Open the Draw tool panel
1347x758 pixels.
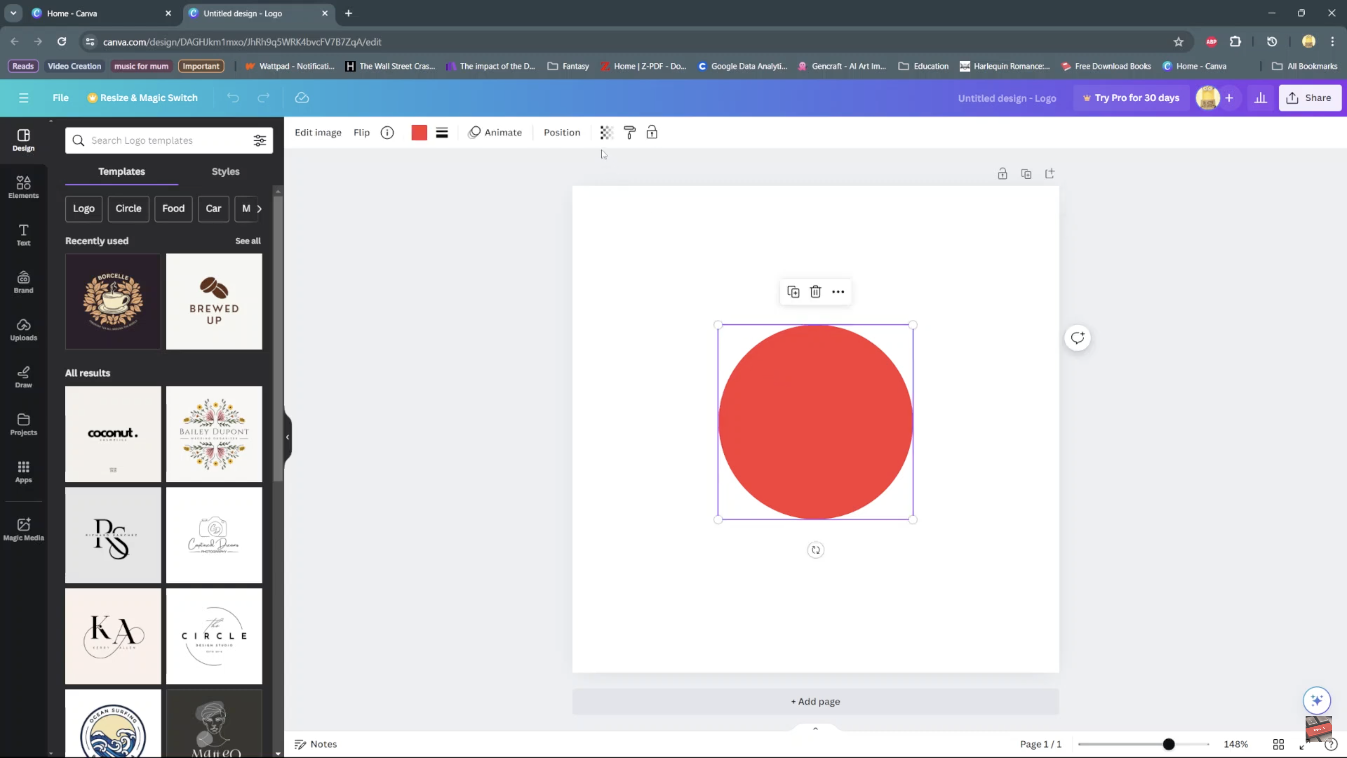coord(24,377)
